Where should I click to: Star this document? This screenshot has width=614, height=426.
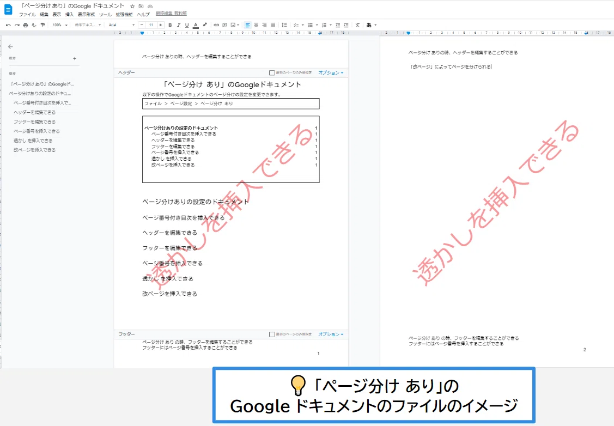(132, 7)
